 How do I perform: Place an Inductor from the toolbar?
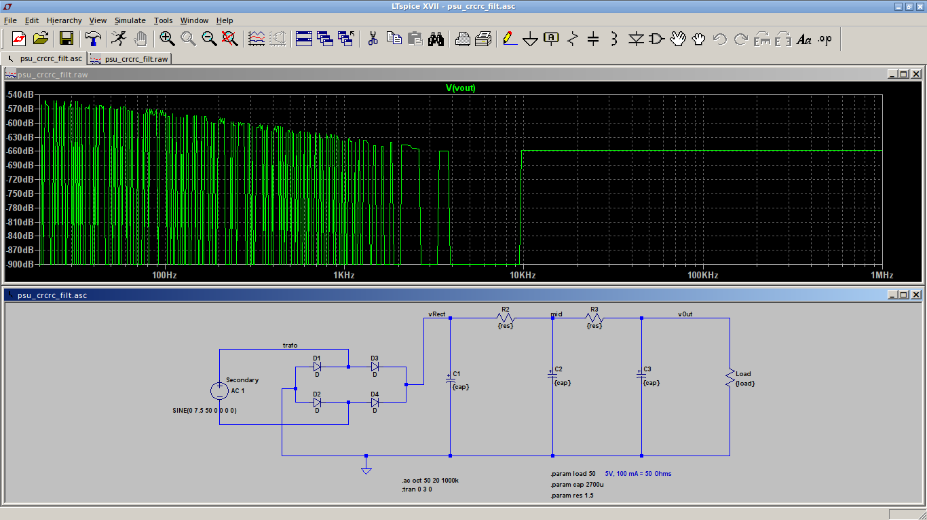pyautogui.click(x=614, y=39)
